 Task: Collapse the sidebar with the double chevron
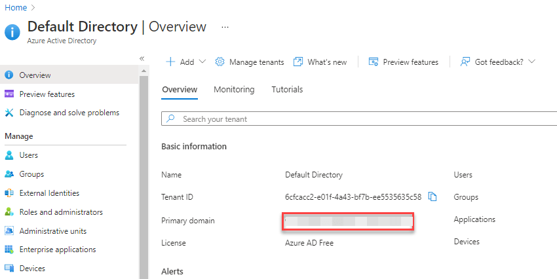[142, 58]
